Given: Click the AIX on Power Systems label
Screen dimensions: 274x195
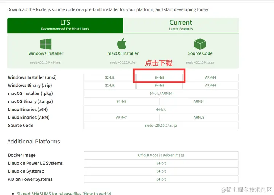Looking at the screenshot, I should pyautogui.click(x=30, y=179).
